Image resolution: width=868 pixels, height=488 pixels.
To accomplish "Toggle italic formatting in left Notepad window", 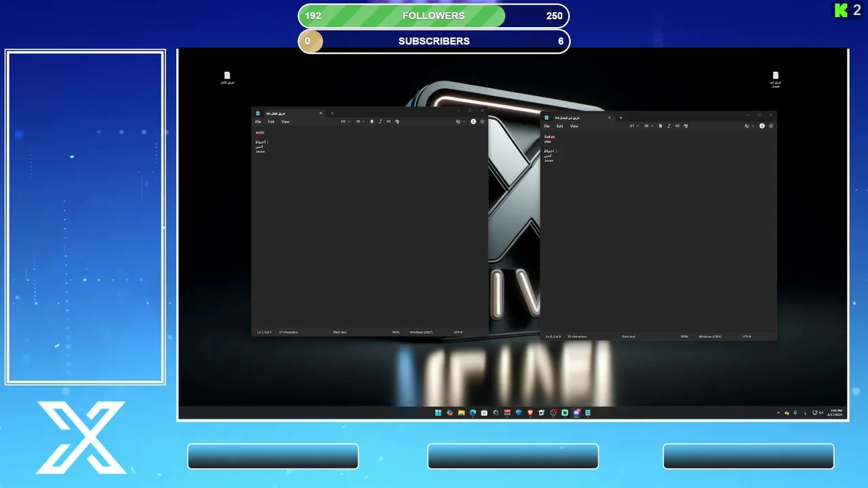I will (x=380, y=121).
